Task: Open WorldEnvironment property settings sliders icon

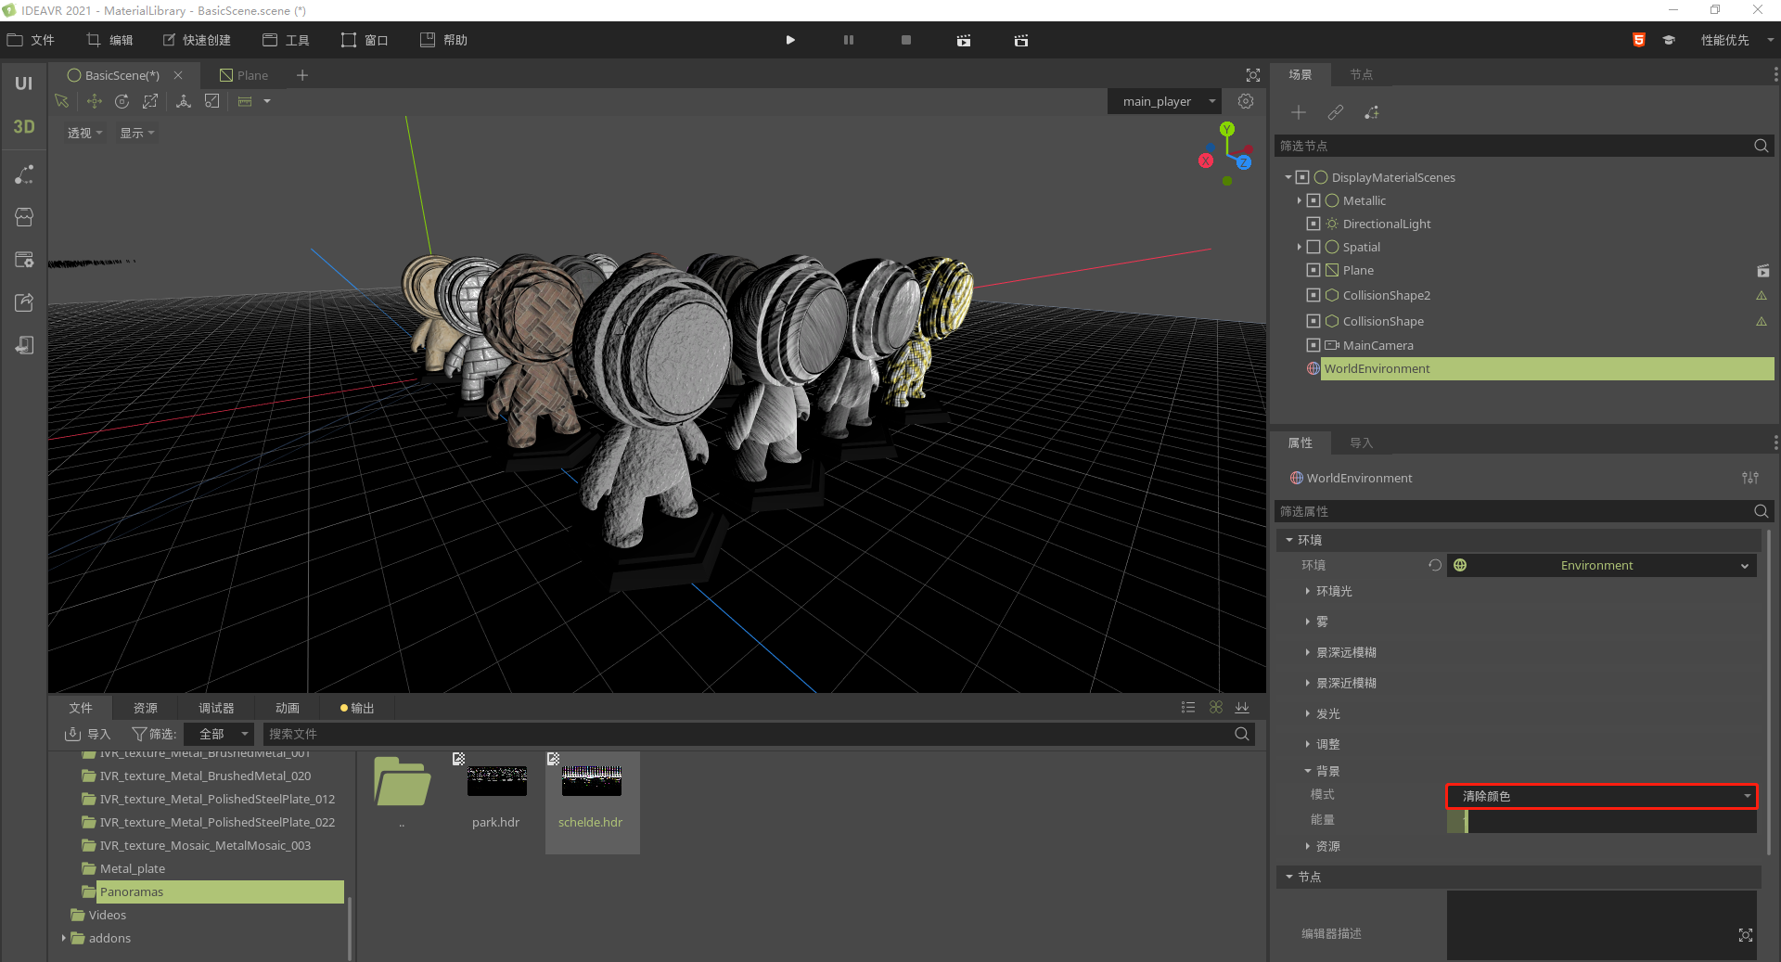Action: click(x=1750, y=478)
